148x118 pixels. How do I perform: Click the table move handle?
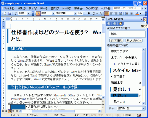9,103
